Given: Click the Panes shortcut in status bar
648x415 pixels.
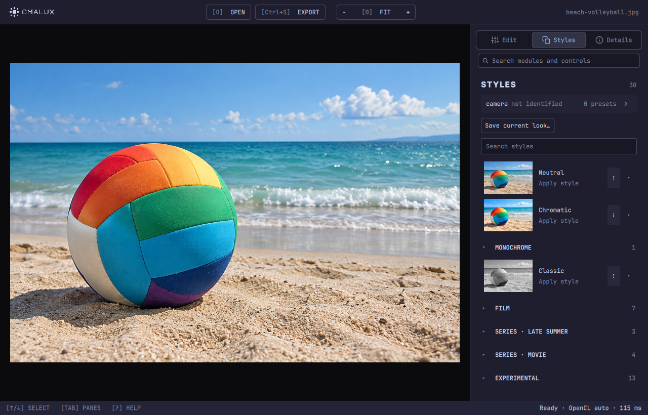Looking at the screenshot, I should pos(80,408).
